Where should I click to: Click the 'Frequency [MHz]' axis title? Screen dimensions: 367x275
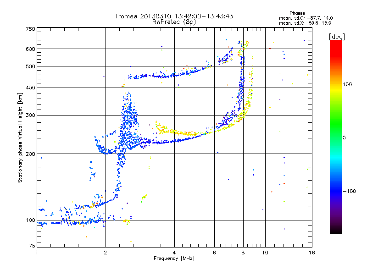174,258
